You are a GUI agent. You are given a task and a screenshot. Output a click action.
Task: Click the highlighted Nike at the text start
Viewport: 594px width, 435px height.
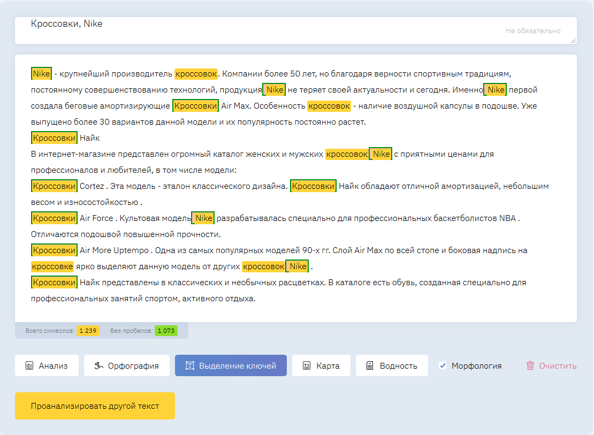coord(41,73)
